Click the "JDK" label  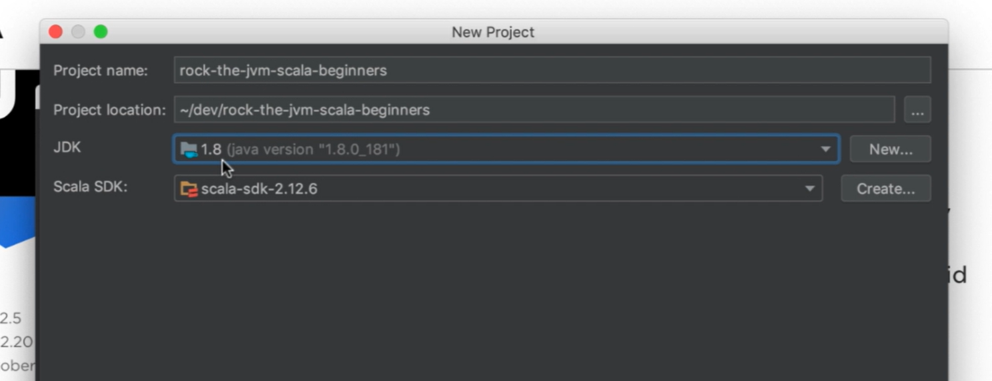[67, 147]
